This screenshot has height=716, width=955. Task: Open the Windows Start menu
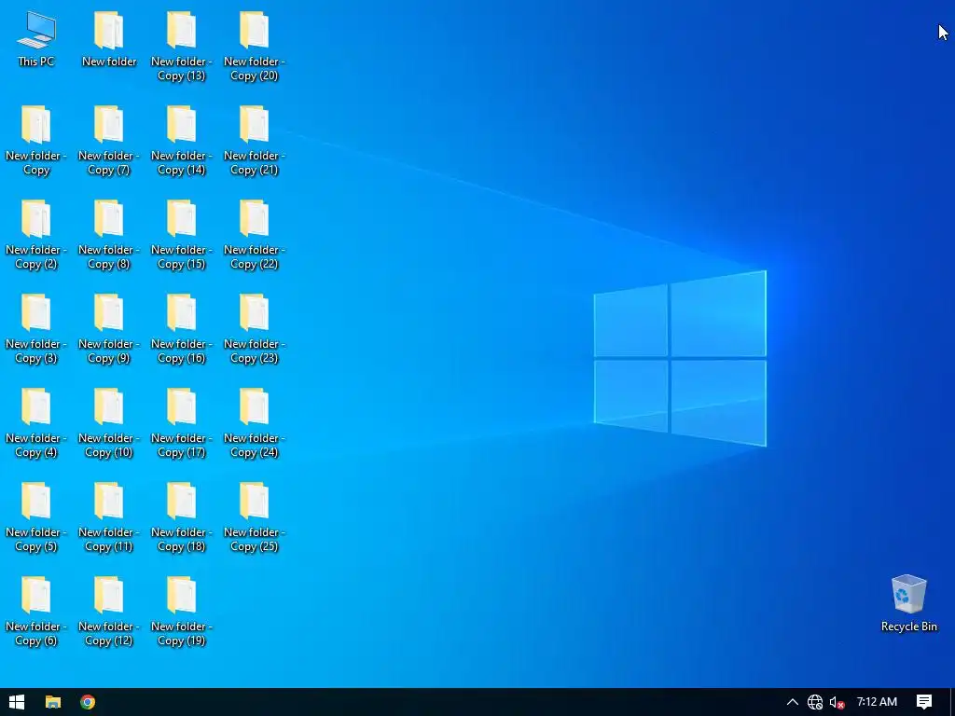pyautogui.click(x=17, y=702)
